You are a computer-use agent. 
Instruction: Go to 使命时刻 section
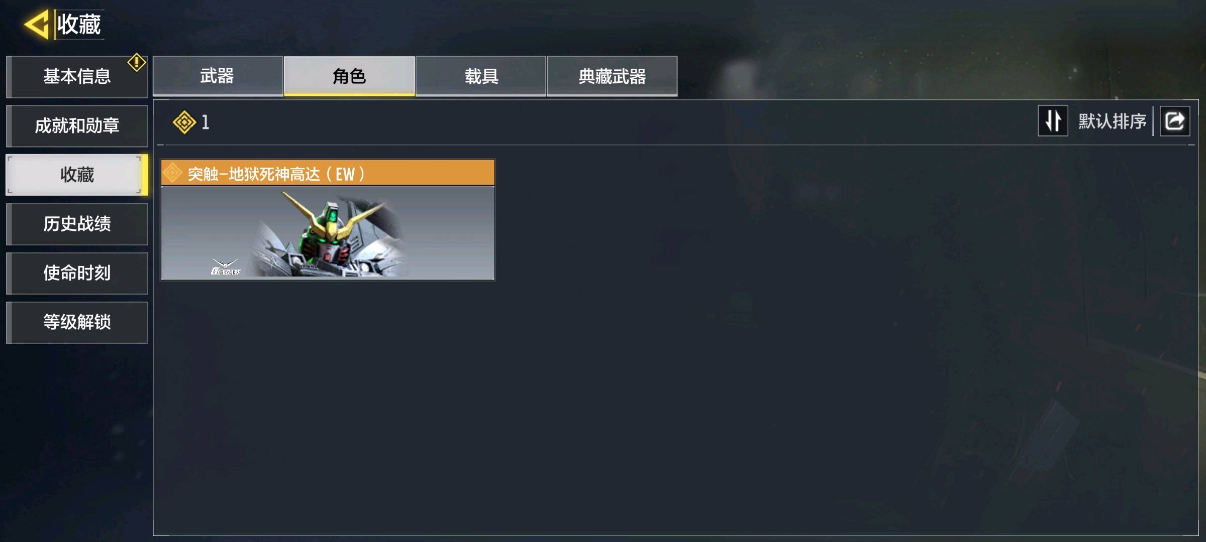(77, 273)
